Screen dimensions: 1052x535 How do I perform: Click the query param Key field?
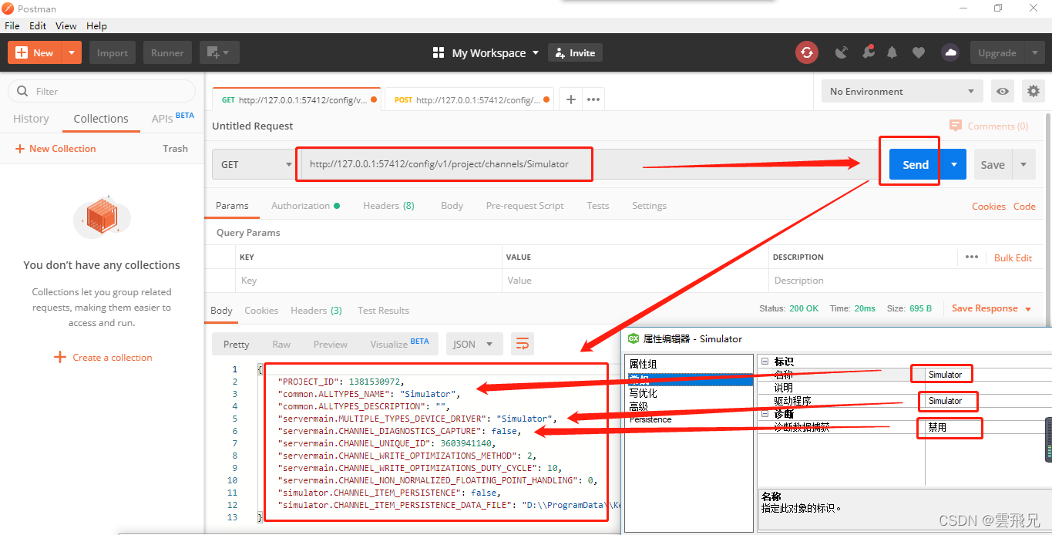click(x=368, y=281)
